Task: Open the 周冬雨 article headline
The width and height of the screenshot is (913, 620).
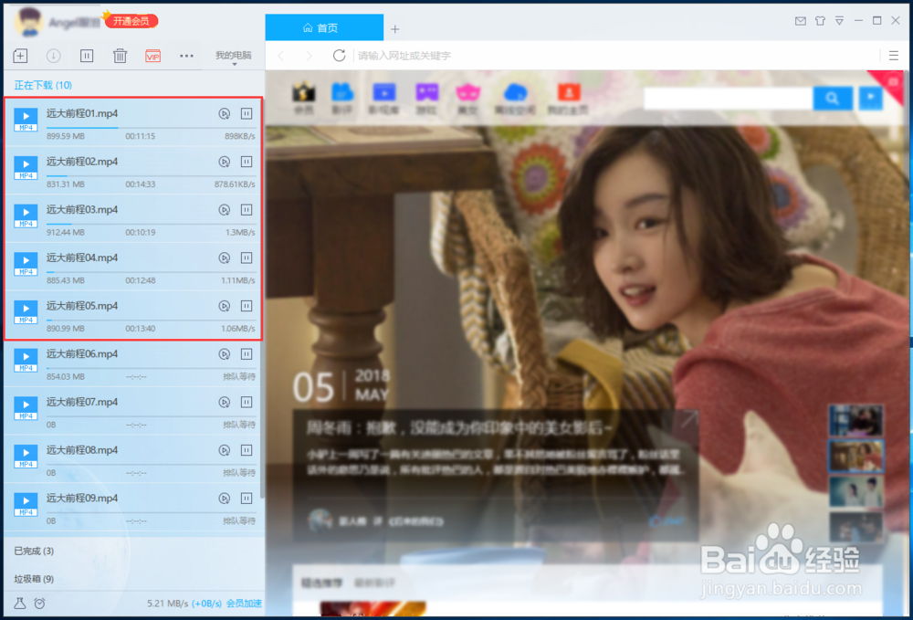Action: (x=459, y=428)
